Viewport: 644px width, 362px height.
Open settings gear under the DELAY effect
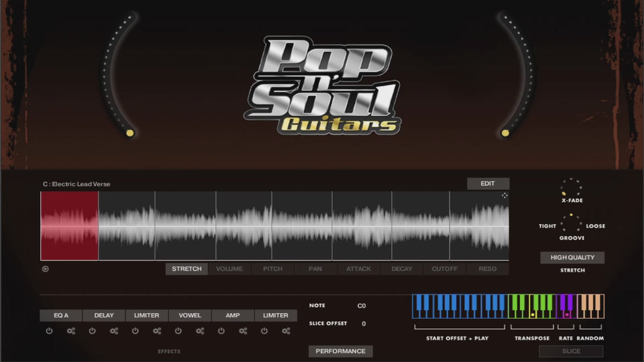(x=114, y=331)
